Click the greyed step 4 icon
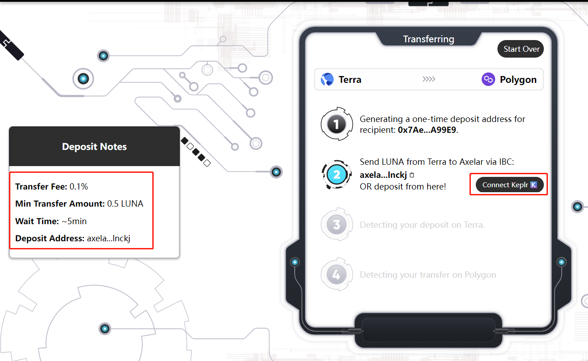 click(x=337, y=275)
